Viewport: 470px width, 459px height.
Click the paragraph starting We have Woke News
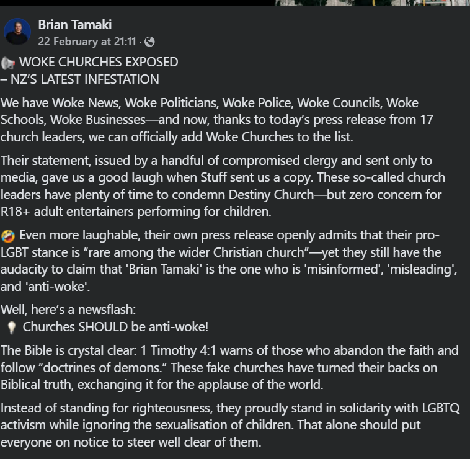click(x=217, y=120)
